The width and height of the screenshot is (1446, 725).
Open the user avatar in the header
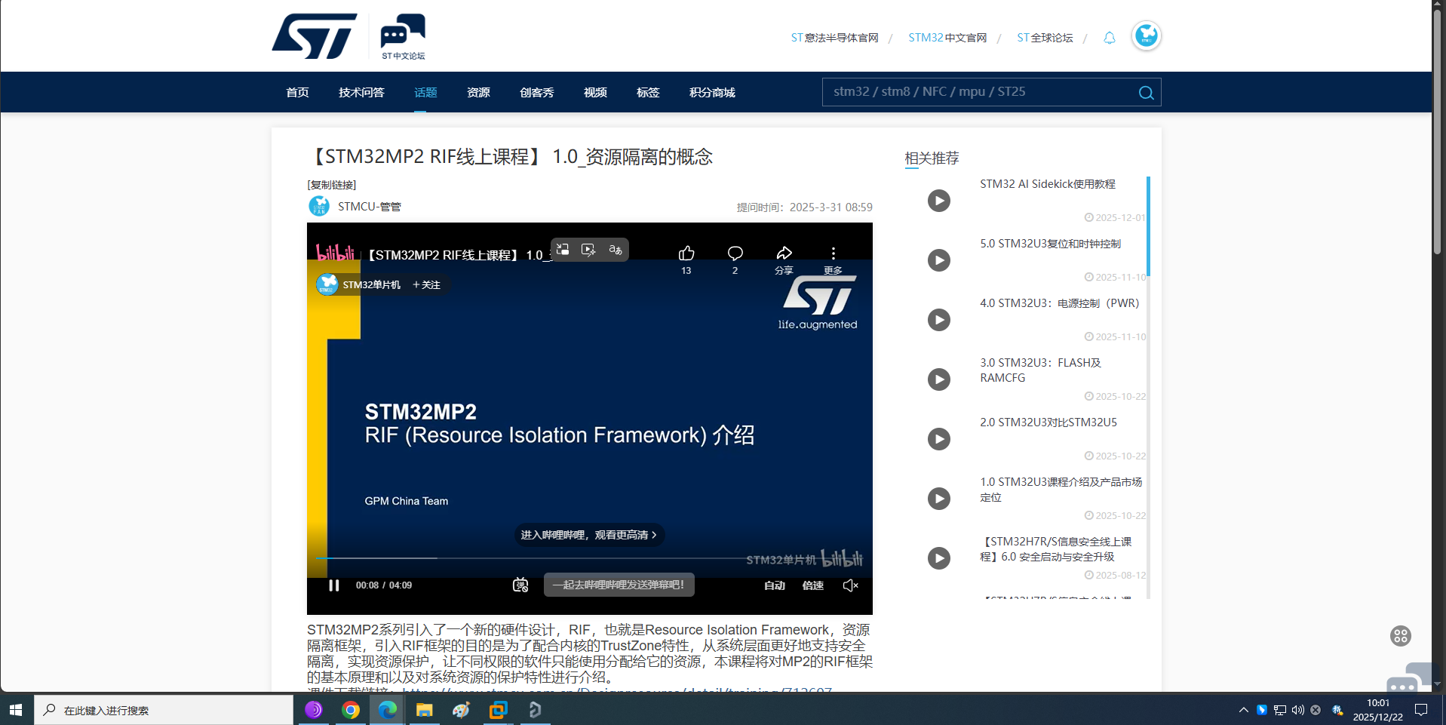coord(1146,35)
